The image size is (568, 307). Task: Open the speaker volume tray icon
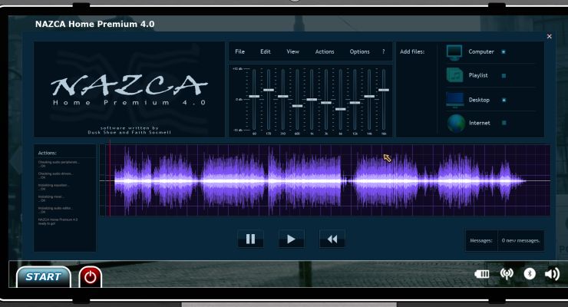click(x=552, y=274)
